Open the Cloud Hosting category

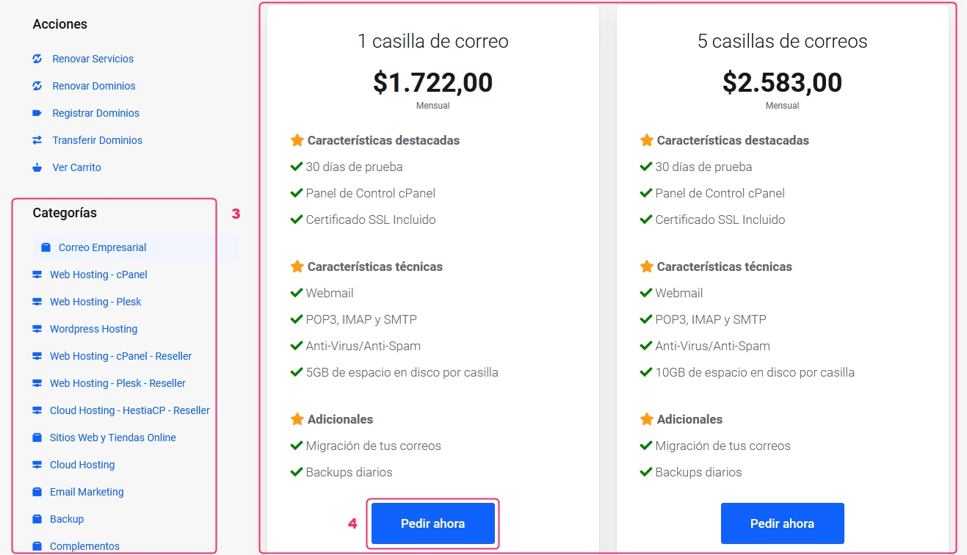coord(82,465)
